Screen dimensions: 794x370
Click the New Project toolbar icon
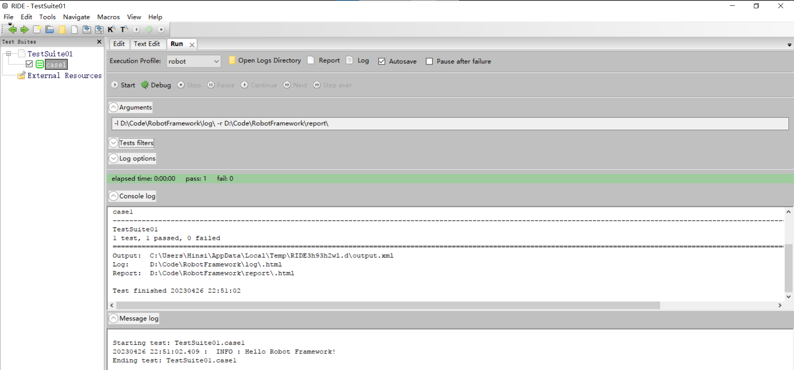(x=37, y=29)
